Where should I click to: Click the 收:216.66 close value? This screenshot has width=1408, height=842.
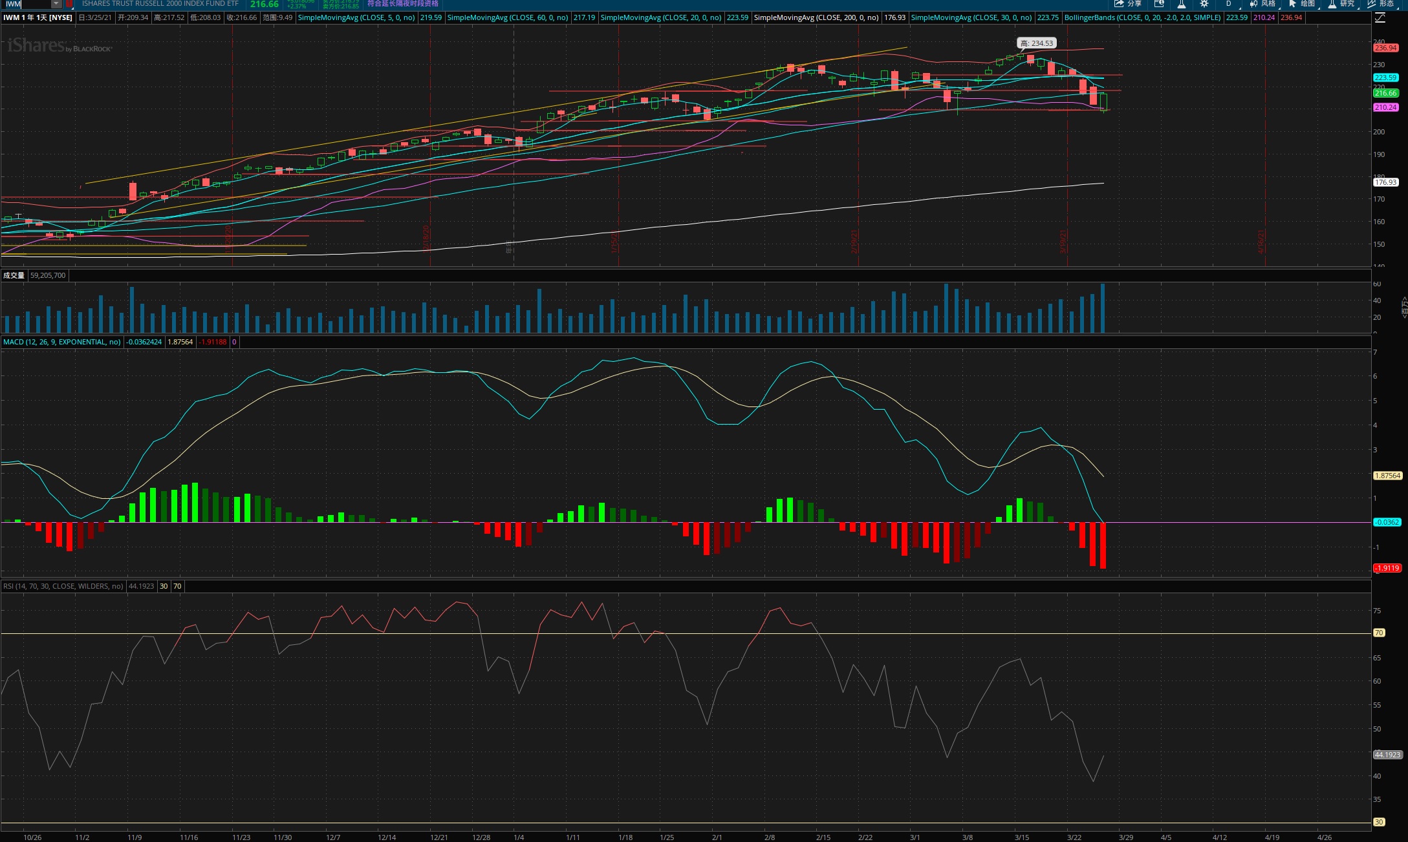(242, 17)
